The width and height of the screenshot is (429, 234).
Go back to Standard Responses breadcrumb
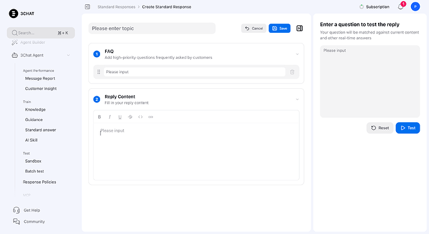click(116, 7)
